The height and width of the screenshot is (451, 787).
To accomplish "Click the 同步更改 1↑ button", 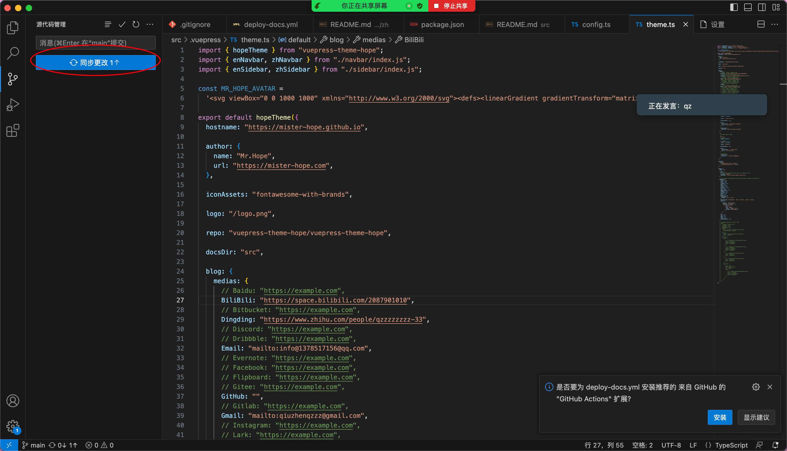I will (x=96, y=63).
